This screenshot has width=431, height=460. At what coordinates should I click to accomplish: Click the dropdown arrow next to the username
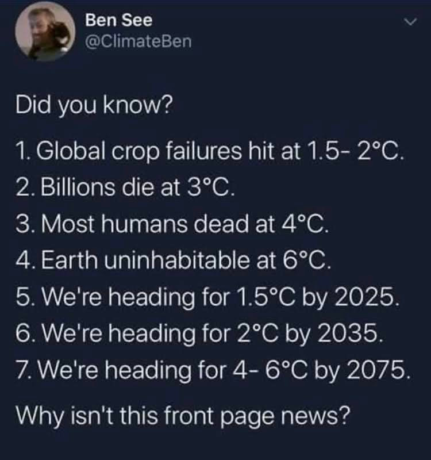409,22
